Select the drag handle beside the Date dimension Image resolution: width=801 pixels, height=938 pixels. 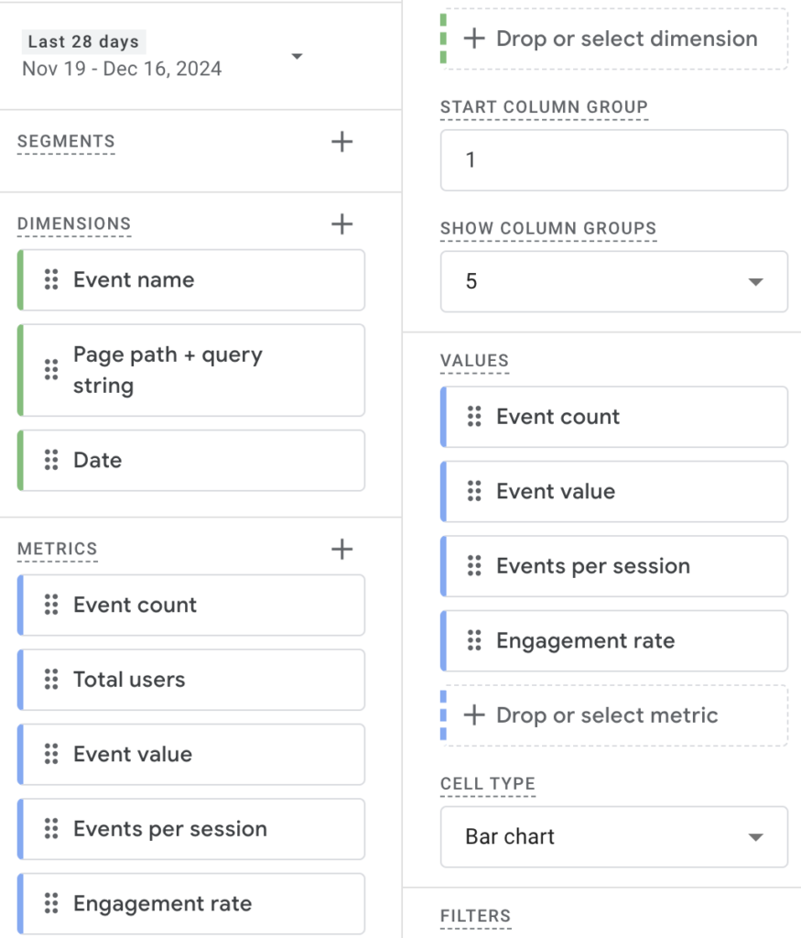(51, 460)
